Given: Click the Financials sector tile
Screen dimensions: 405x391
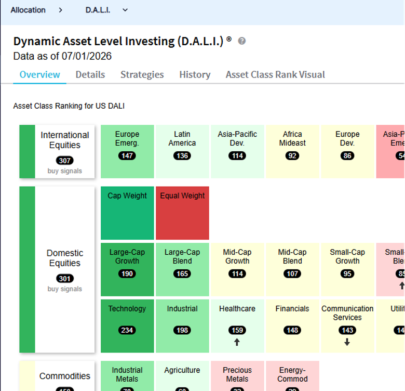Looking at the screenshot, I should click(292, 326).
